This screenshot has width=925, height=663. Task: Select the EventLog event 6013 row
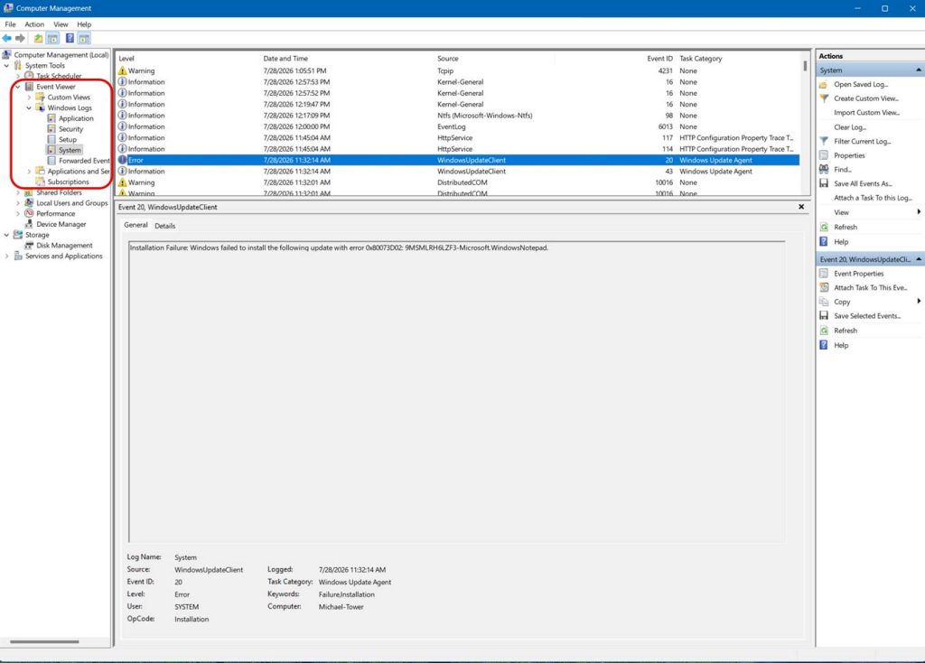point(457,126)
